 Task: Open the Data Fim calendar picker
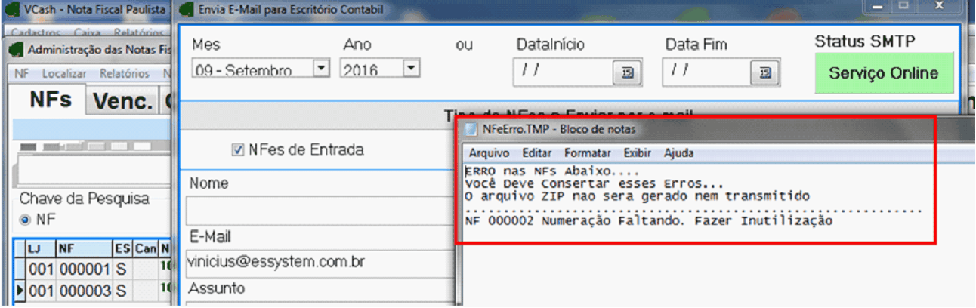coord(765,72)
